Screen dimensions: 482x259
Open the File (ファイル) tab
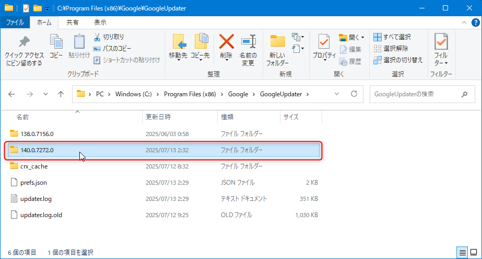tap(15, 22)
